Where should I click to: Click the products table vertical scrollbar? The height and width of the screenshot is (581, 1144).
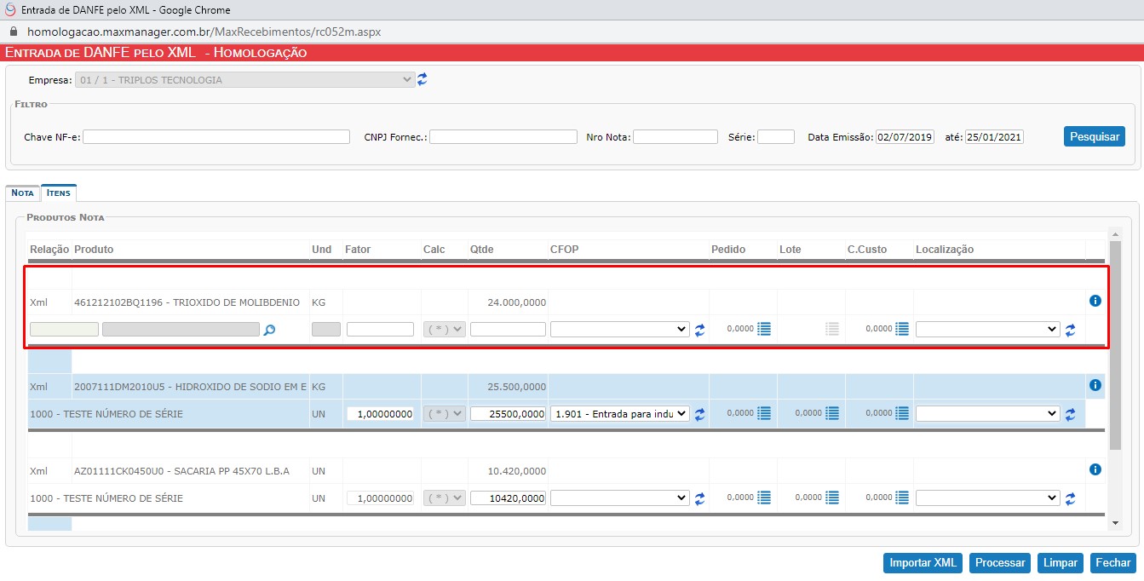tap(1115, 346)
